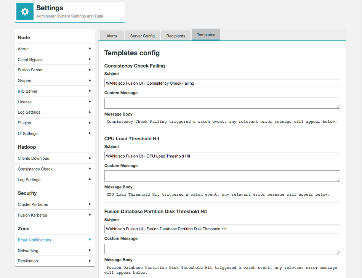Click the Security section heading
362x278 pixels.
tap(27, 193)
